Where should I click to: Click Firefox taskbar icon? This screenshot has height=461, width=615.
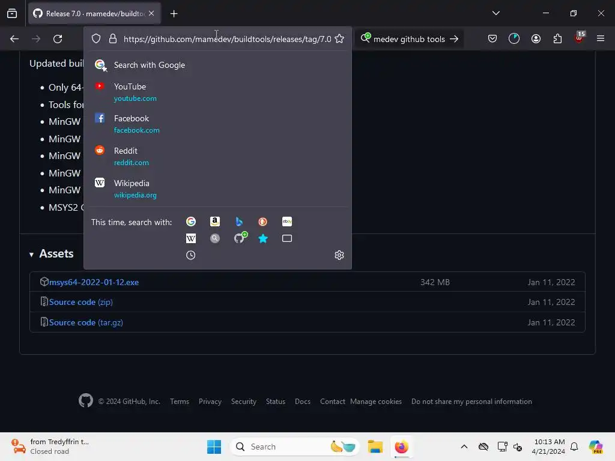[x=401, y=447]
